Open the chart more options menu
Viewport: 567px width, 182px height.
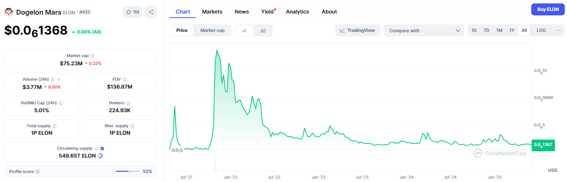coord(558,30)
